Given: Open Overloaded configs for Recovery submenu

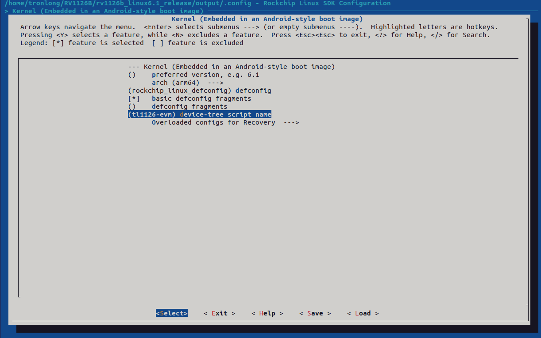Looking at the screenshot, I should tap(225, 122).
